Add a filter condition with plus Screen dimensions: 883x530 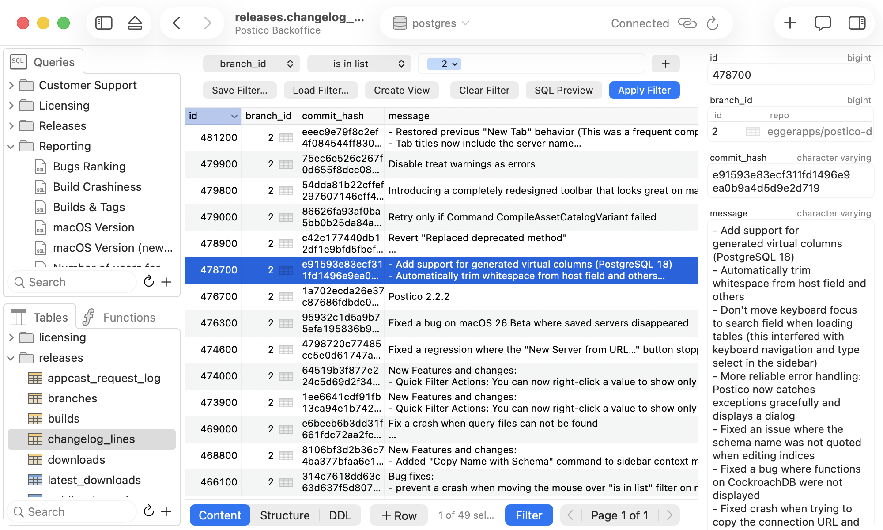tap(666, 64)
